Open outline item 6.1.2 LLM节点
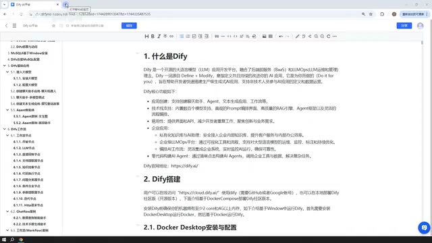432x243 pixels. [x=24, y=148]
